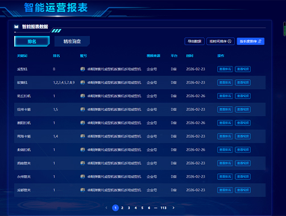
Task: Click the 排名 column header
Action: click(56, 56)
